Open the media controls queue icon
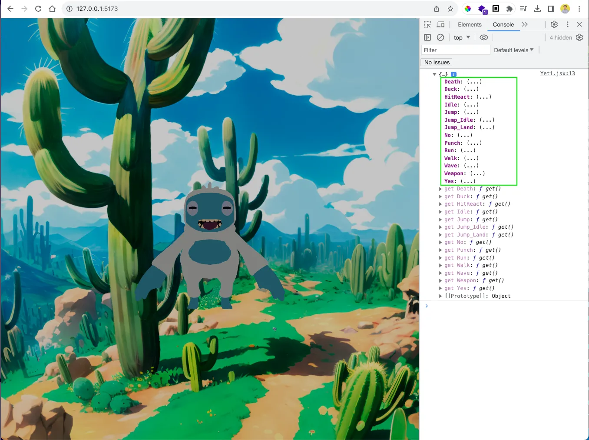Viewport: 589px width, 440px height. point(523,9)
